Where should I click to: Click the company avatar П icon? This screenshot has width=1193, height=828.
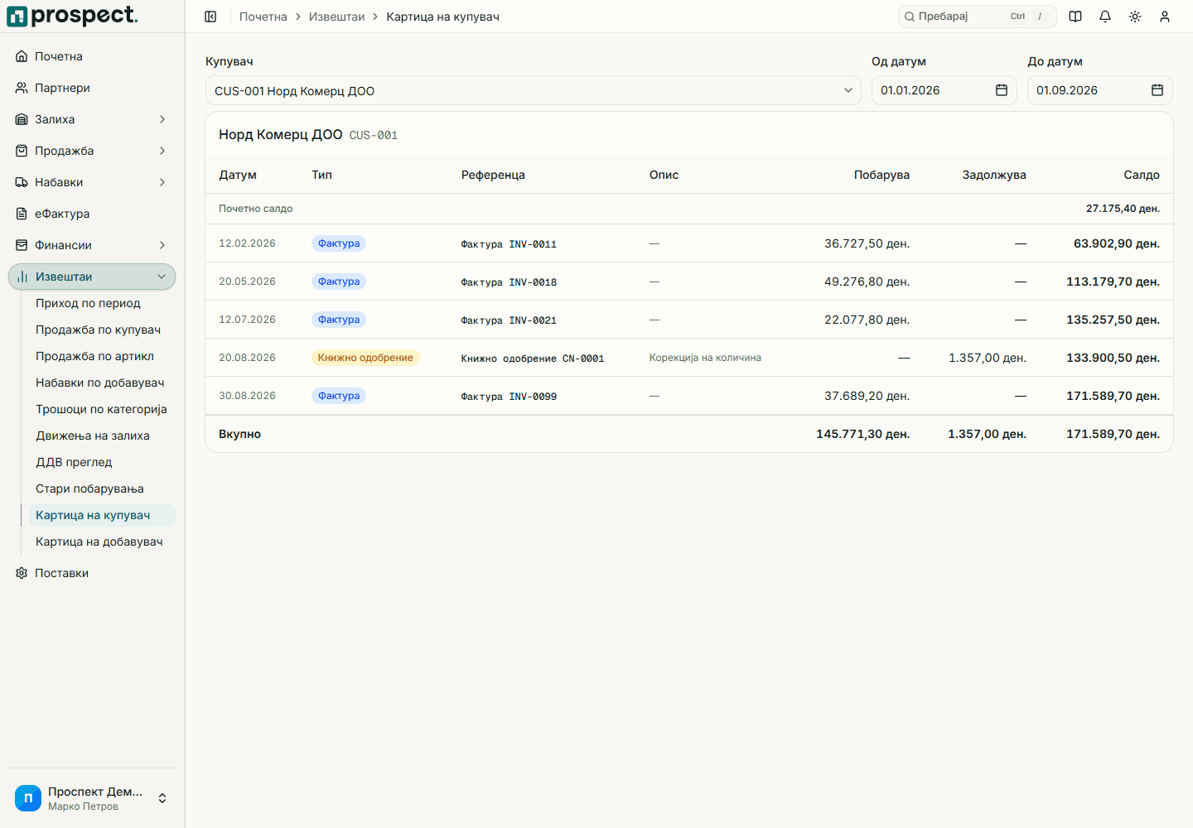click(28, 798)
